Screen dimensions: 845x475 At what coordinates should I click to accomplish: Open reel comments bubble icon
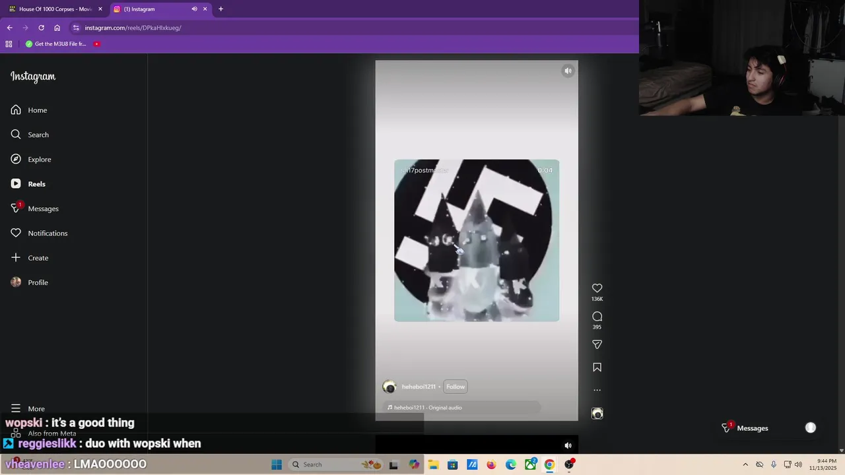coord(597,316)
